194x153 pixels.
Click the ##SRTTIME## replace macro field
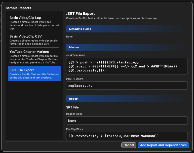(x=127, y=86)
